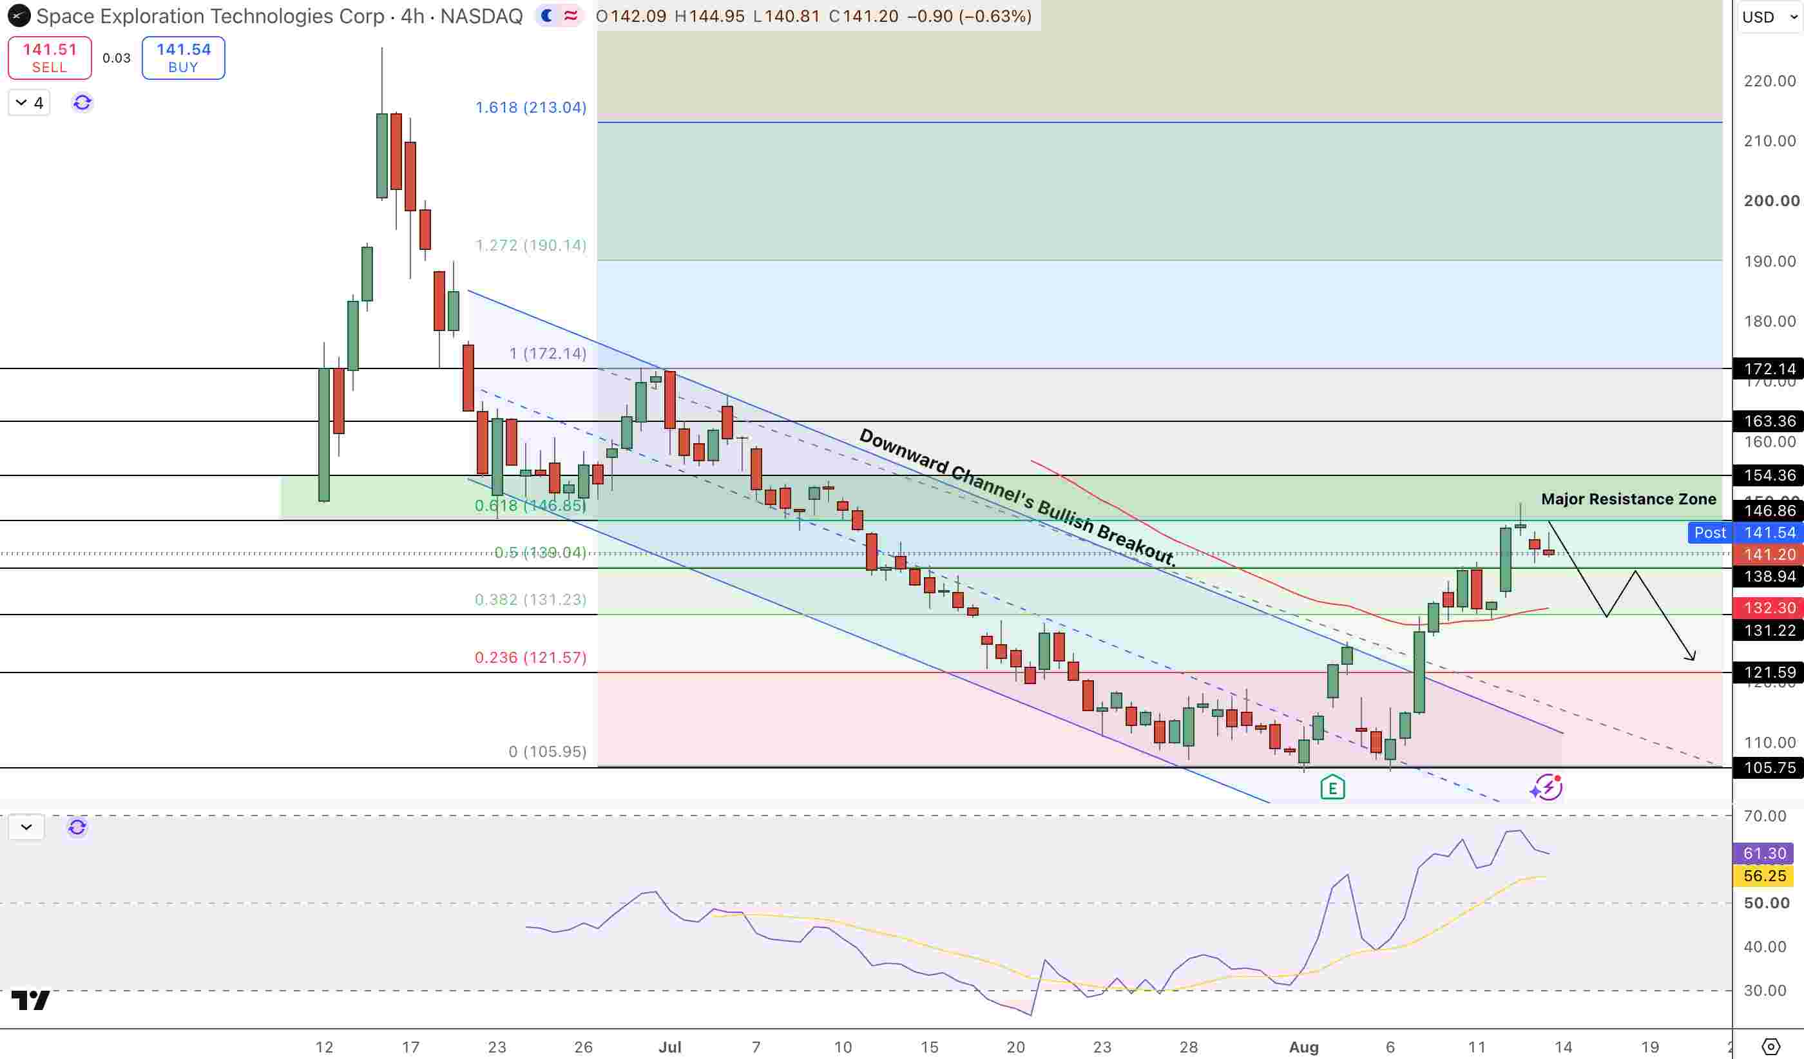
Task: Select the 105.75 price label
Action: (x=1768, y=768)
